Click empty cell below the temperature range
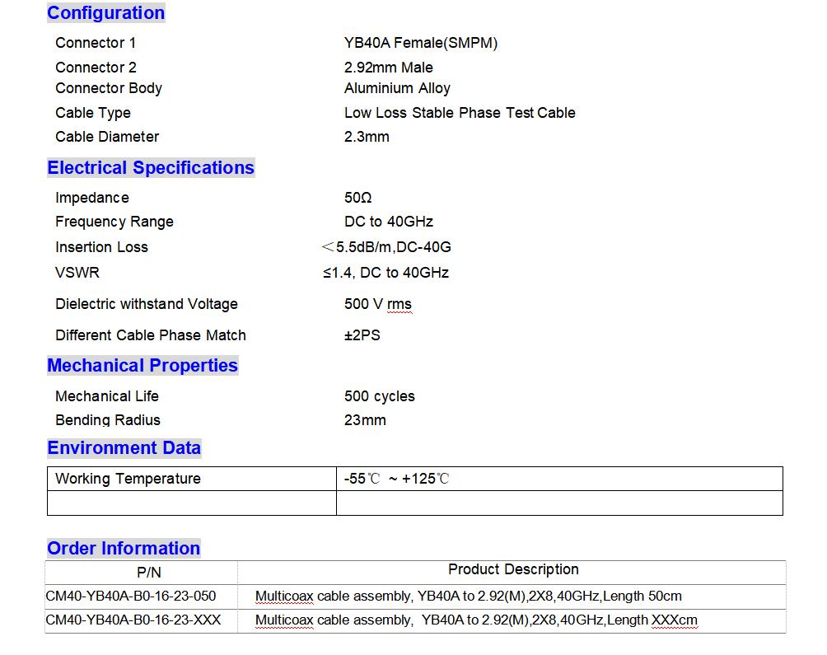 coord(559,503)
